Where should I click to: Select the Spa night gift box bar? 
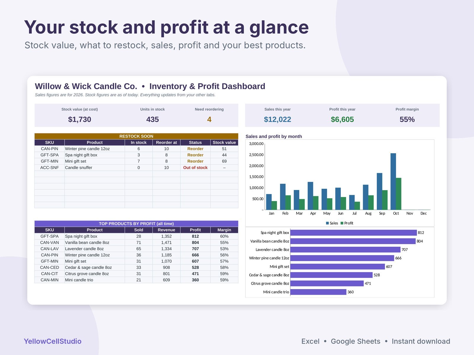tap(353, 233)
